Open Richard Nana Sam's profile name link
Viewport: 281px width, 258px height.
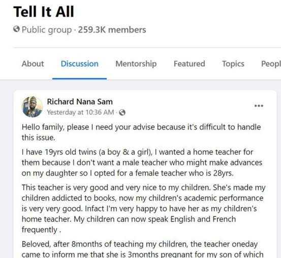pos(80,102)
